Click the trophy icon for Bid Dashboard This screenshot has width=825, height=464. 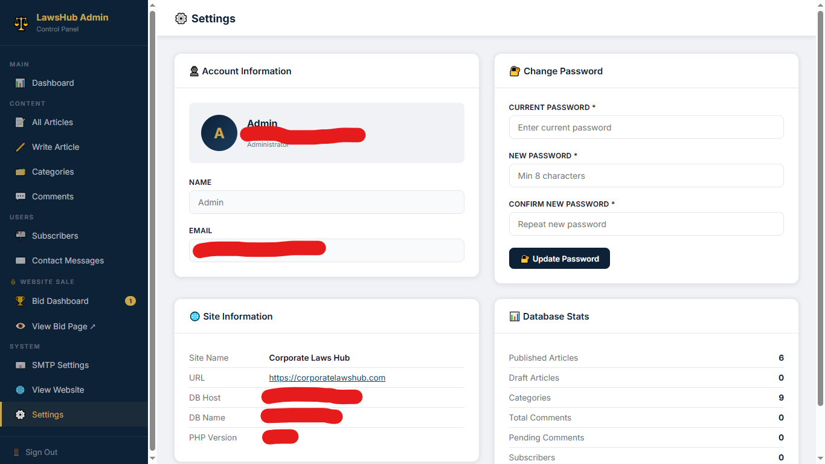[21, 301]
